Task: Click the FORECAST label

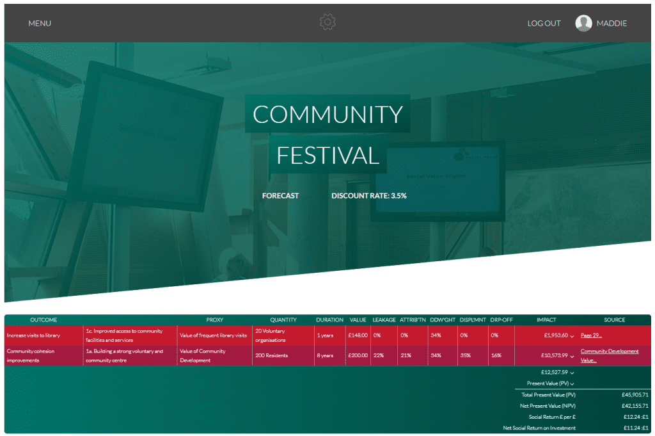Action: (x=280, y=196)
